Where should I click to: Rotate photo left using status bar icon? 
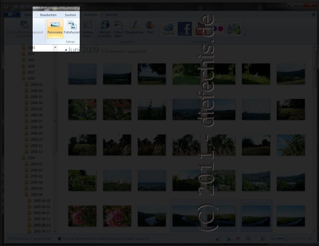pyautogui.click(x=218, y=239)
